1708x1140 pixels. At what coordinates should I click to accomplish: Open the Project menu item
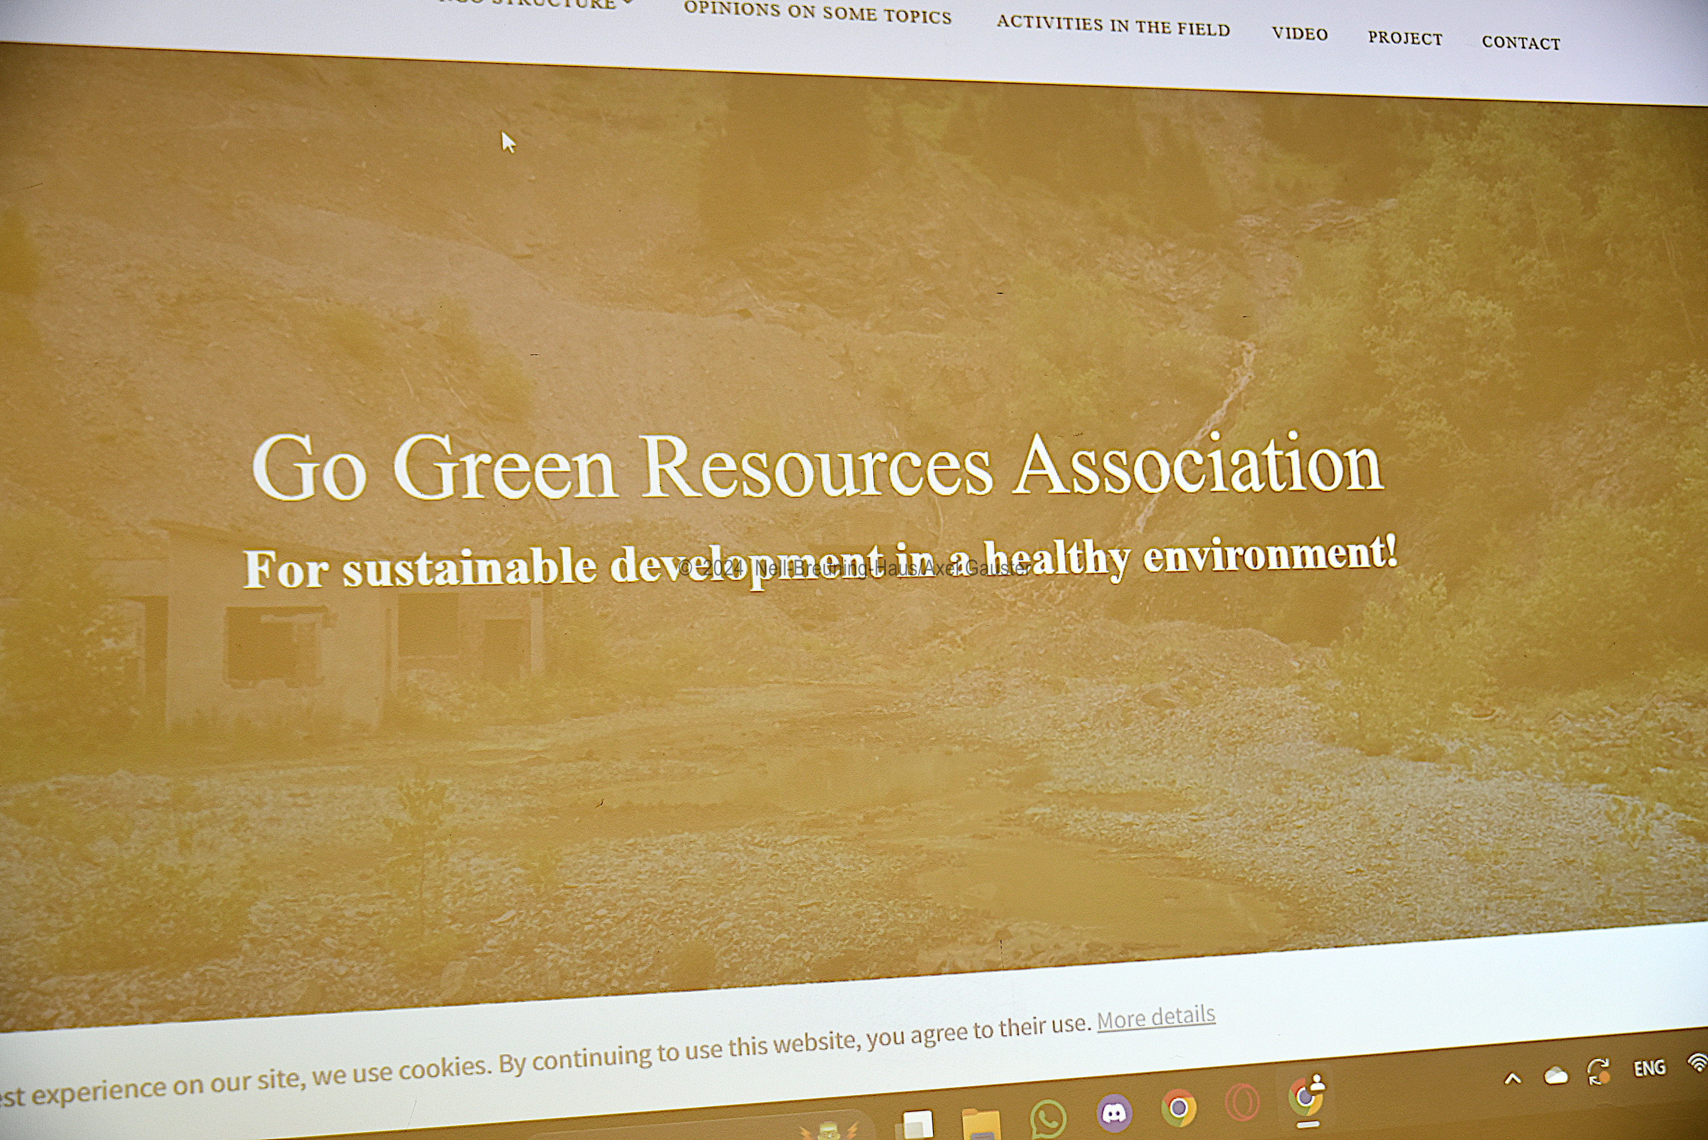pyautogui.click(x=1405, y=38)
